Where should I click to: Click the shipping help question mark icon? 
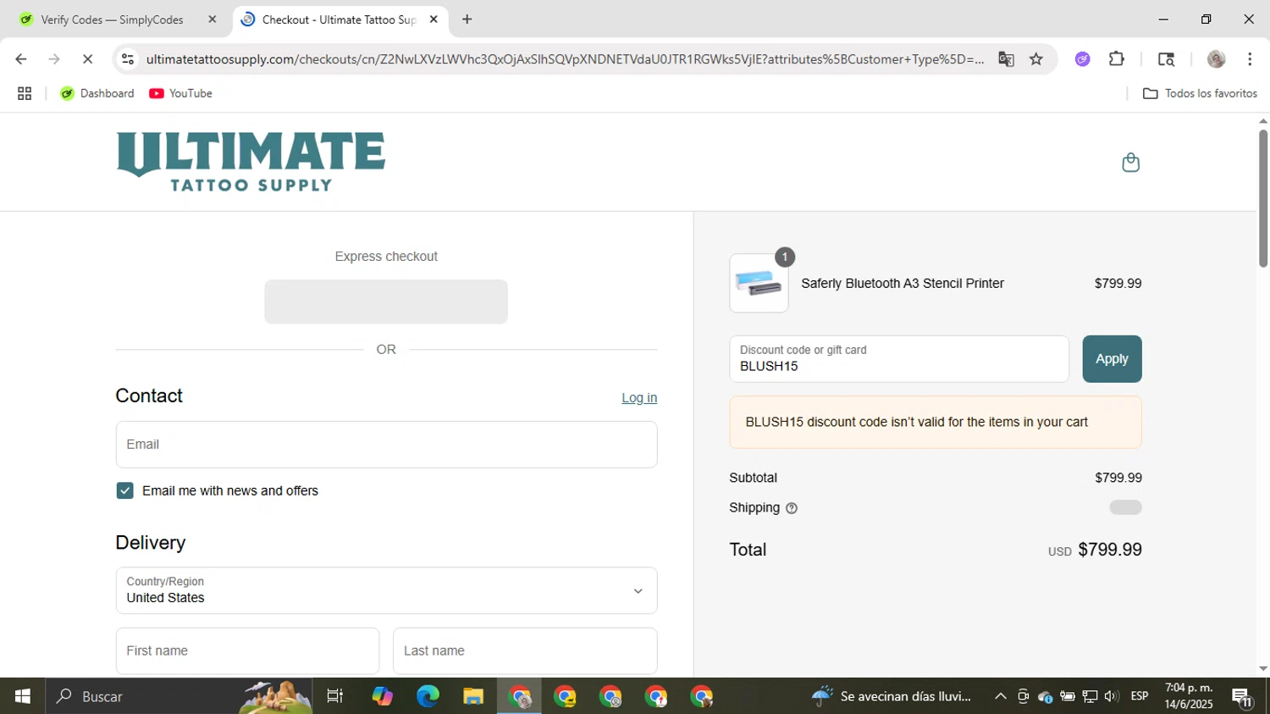tap(792, 508)
